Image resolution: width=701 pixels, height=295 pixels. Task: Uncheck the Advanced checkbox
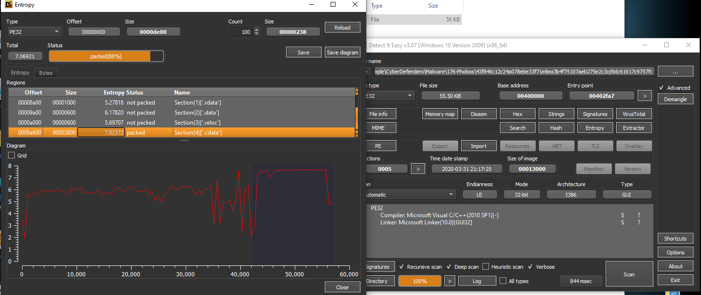(x=661, y=88)
